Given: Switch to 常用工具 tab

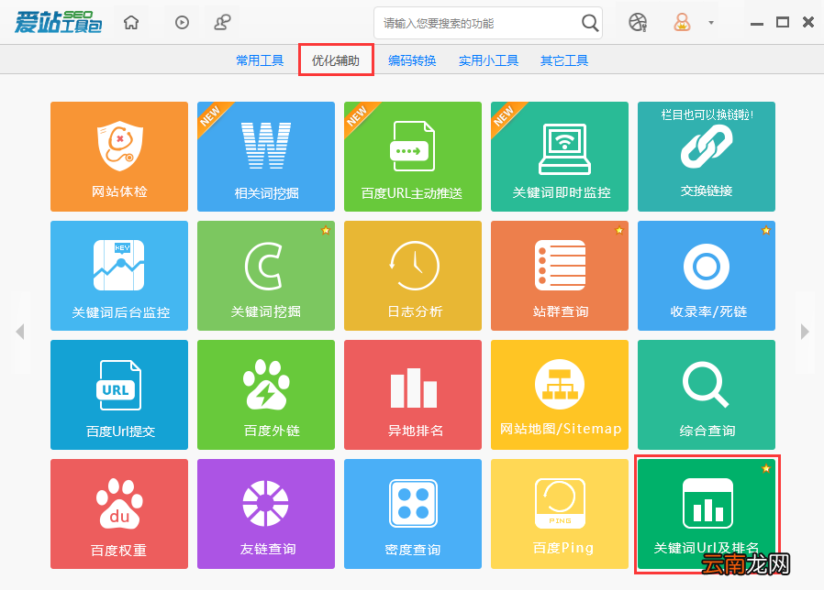Looking at the screenshot, I should pos(260,60).
